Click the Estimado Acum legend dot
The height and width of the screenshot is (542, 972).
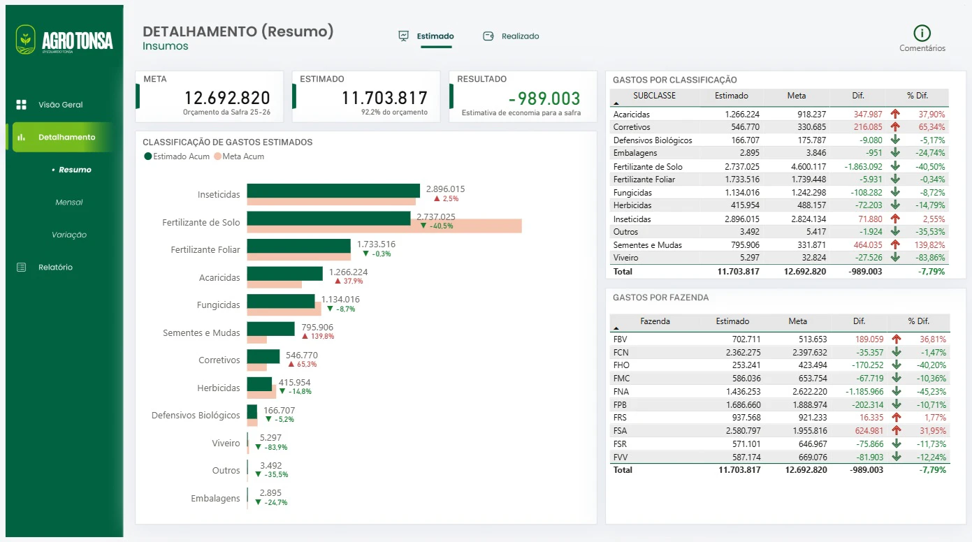pyautogui.click(x=147, y=156)
